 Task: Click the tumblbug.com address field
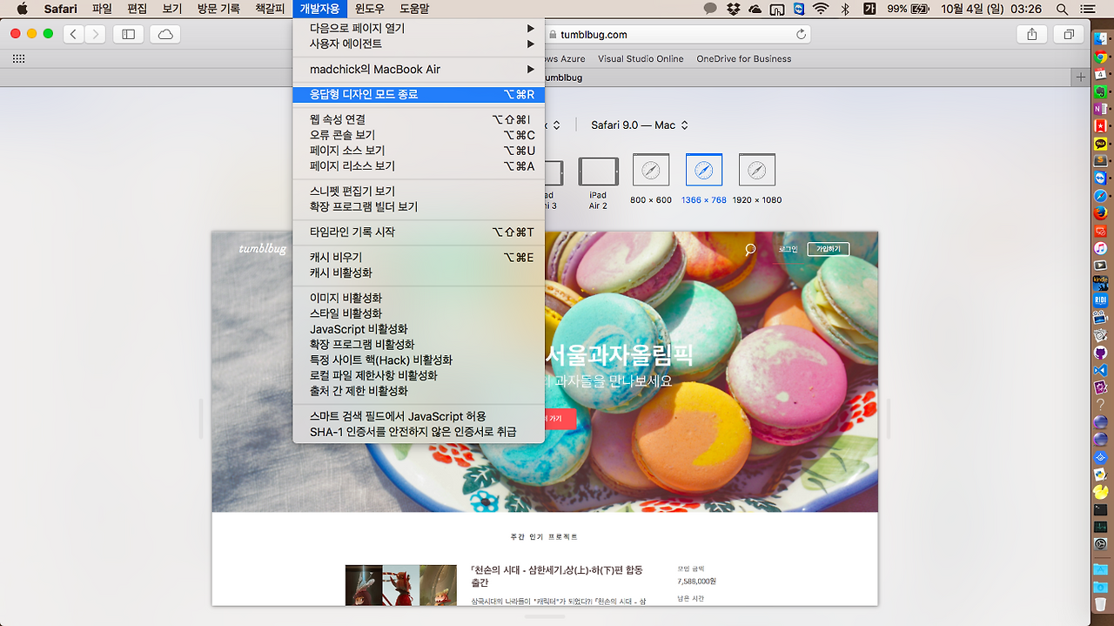point(592,34)
